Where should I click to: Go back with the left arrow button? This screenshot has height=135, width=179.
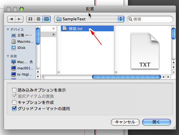click(11, 19)
